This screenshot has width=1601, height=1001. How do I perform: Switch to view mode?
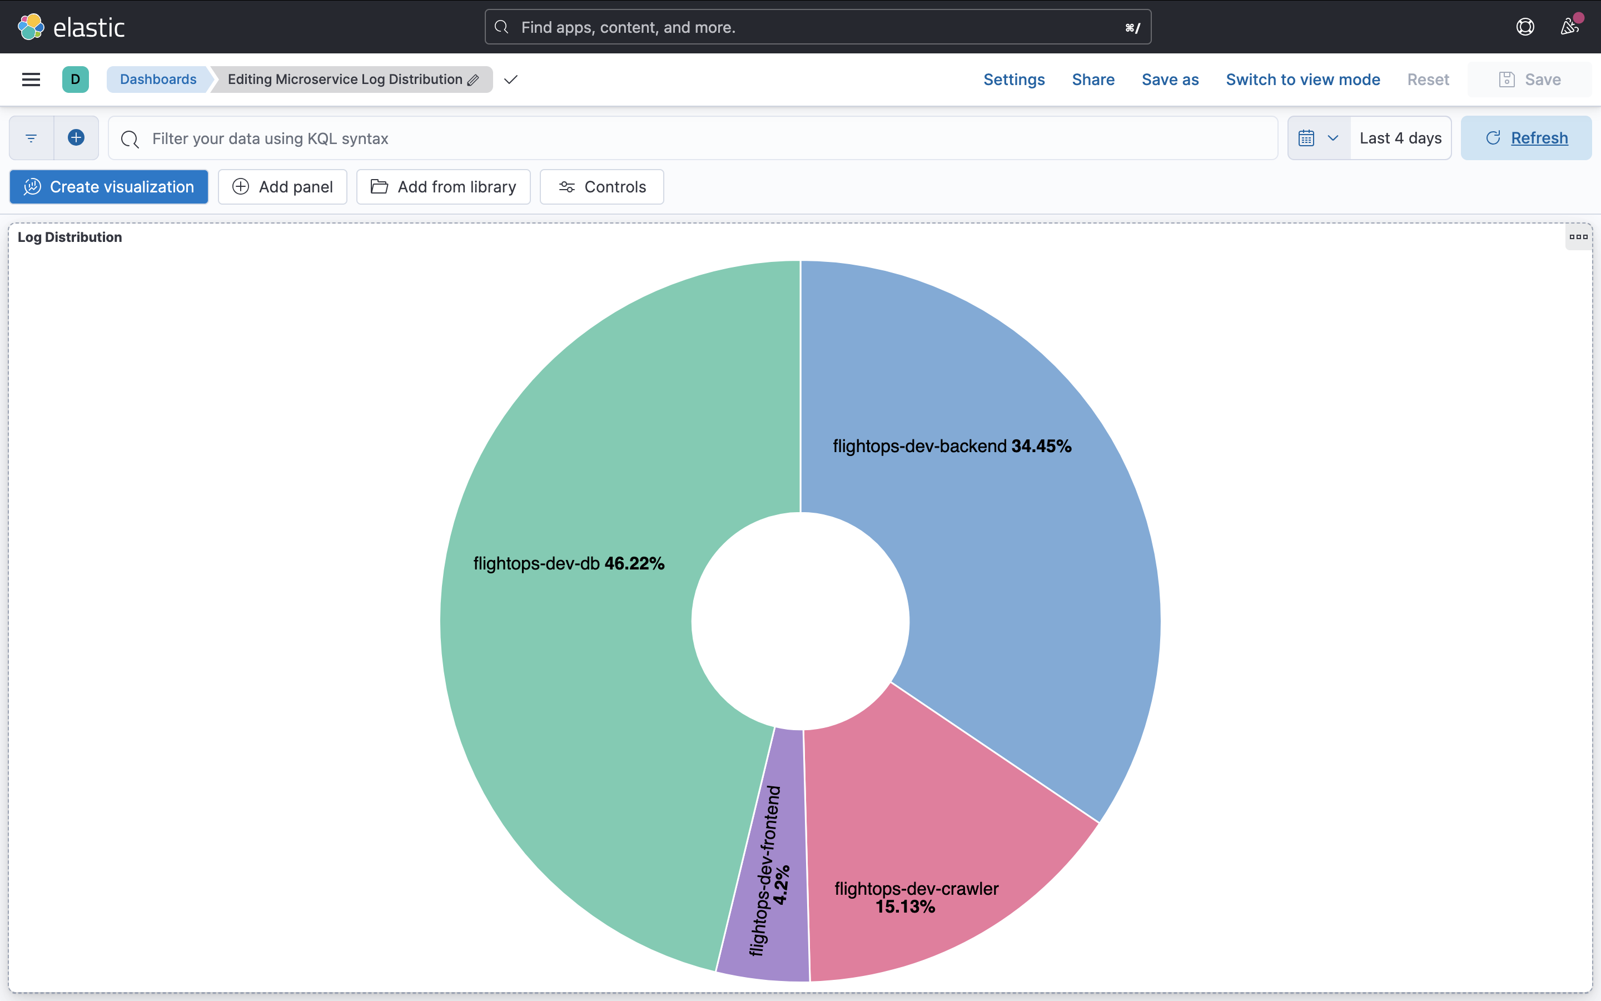(x=1302, y=80)
